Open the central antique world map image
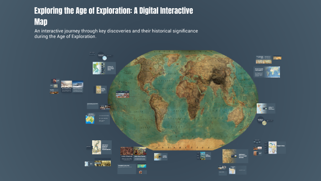Screen dimensions: 321x181 (183, 101)
